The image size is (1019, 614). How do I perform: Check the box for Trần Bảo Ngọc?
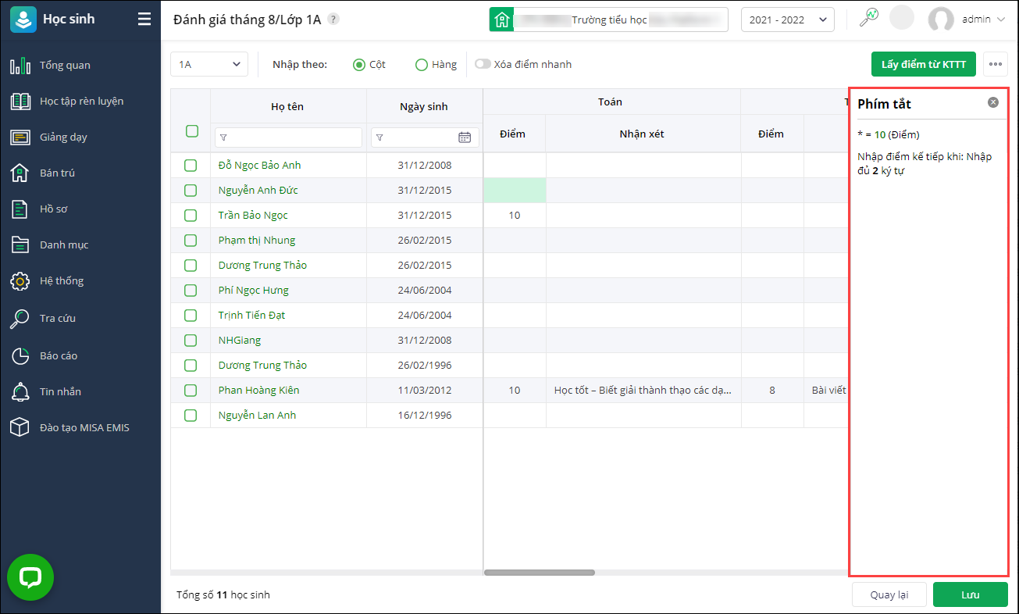pyautogui.click(x=191, y=216)
